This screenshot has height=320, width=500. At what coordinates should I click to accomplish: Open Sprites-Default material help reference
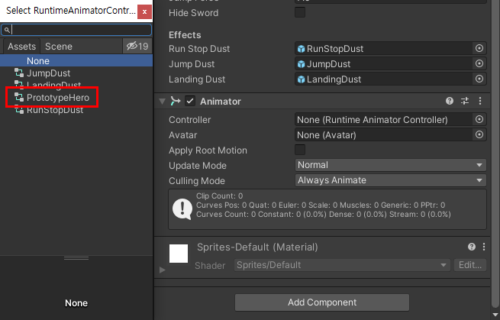click(472, 247)
